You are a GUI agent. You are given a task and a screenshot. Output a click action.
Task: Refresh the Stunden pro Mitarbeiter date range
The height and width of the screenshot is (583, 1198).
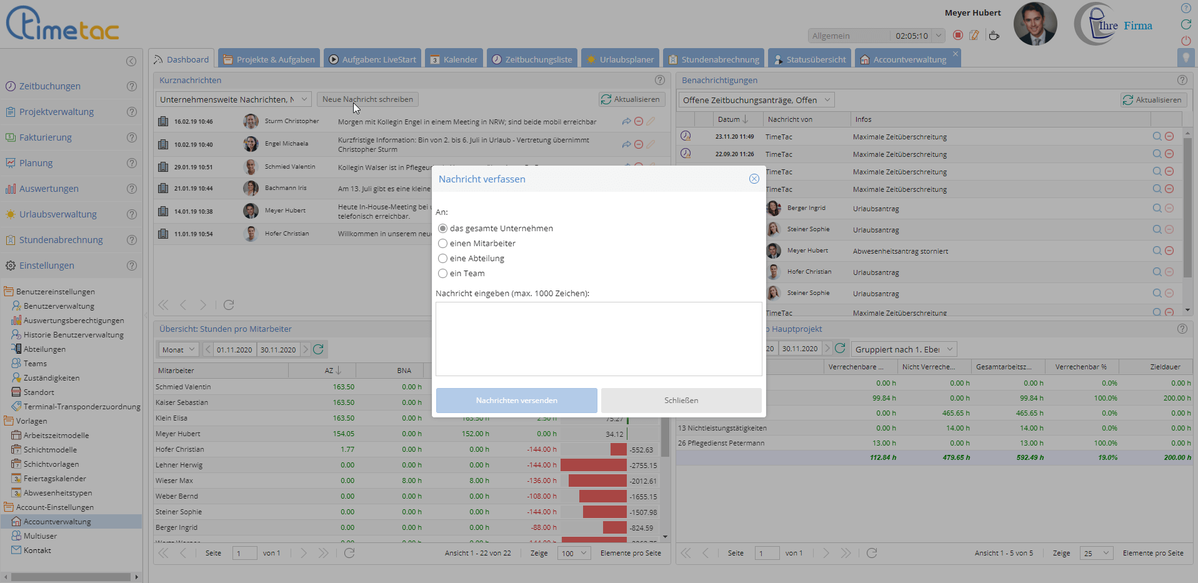pyautogui.click(x=318, y=349)
